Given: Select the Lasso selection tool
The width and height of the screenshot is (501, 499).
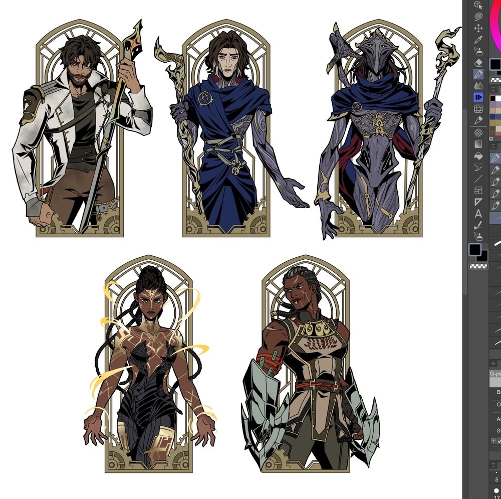Looking at the screenshot, I should pyautogui.click(x=478, y=17).
